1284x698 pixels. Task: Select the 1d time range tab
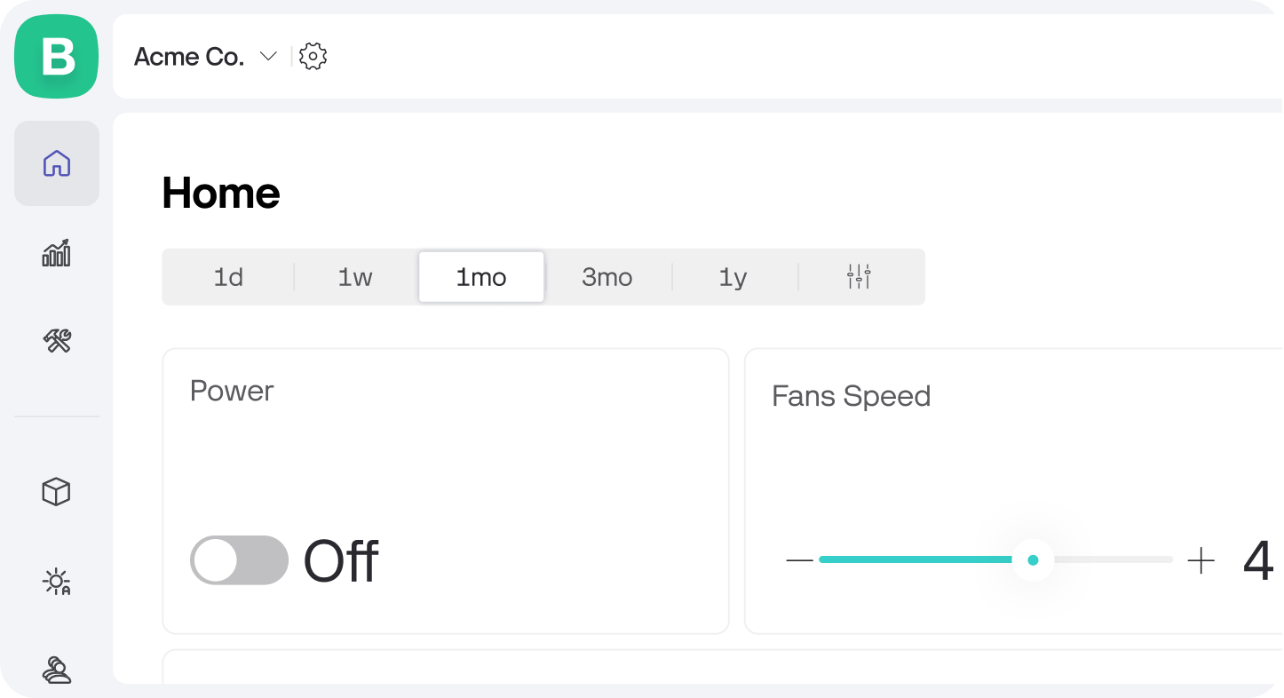point(228,277)
